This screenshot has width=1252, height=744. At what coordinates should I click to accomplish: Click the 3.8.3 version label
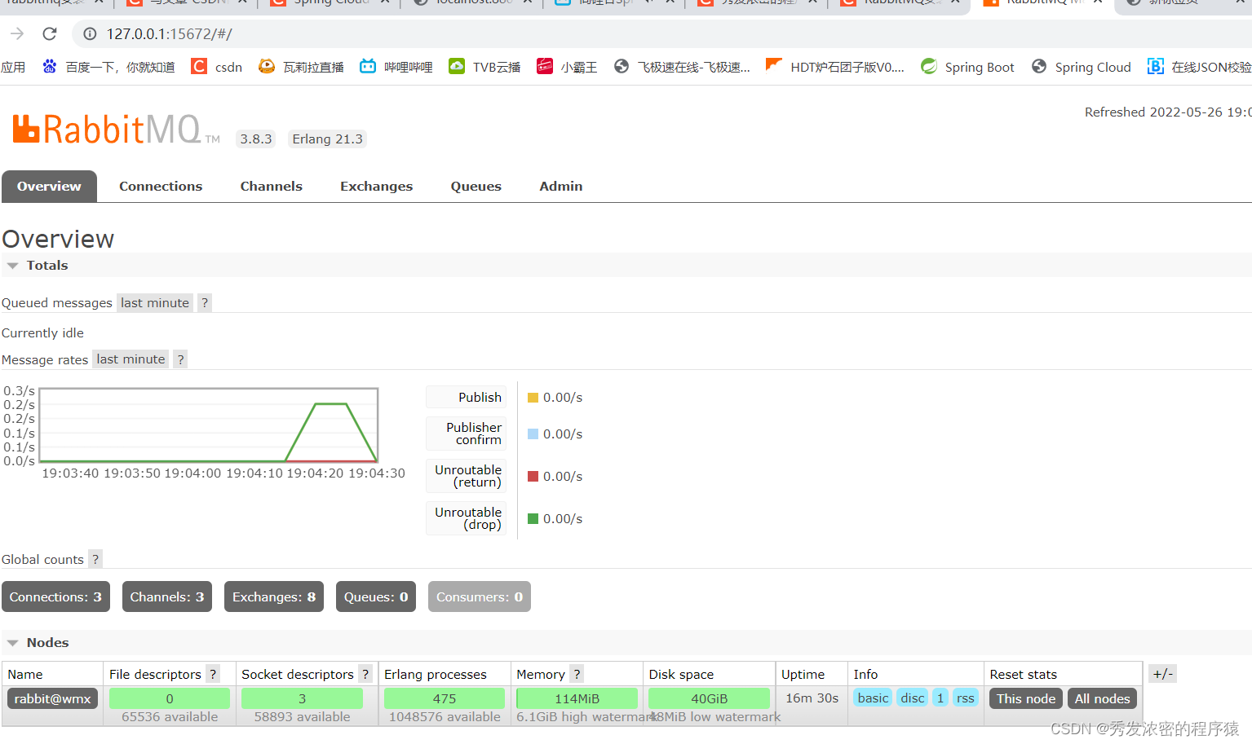[x=256, y=139]
